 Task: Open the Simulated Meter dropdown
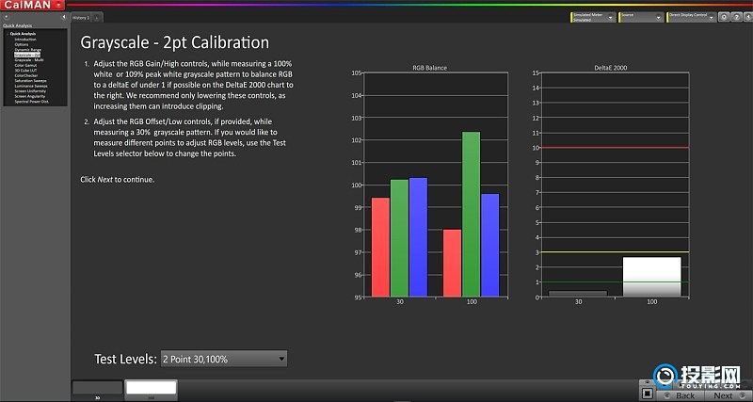click(x=594, y=17)
